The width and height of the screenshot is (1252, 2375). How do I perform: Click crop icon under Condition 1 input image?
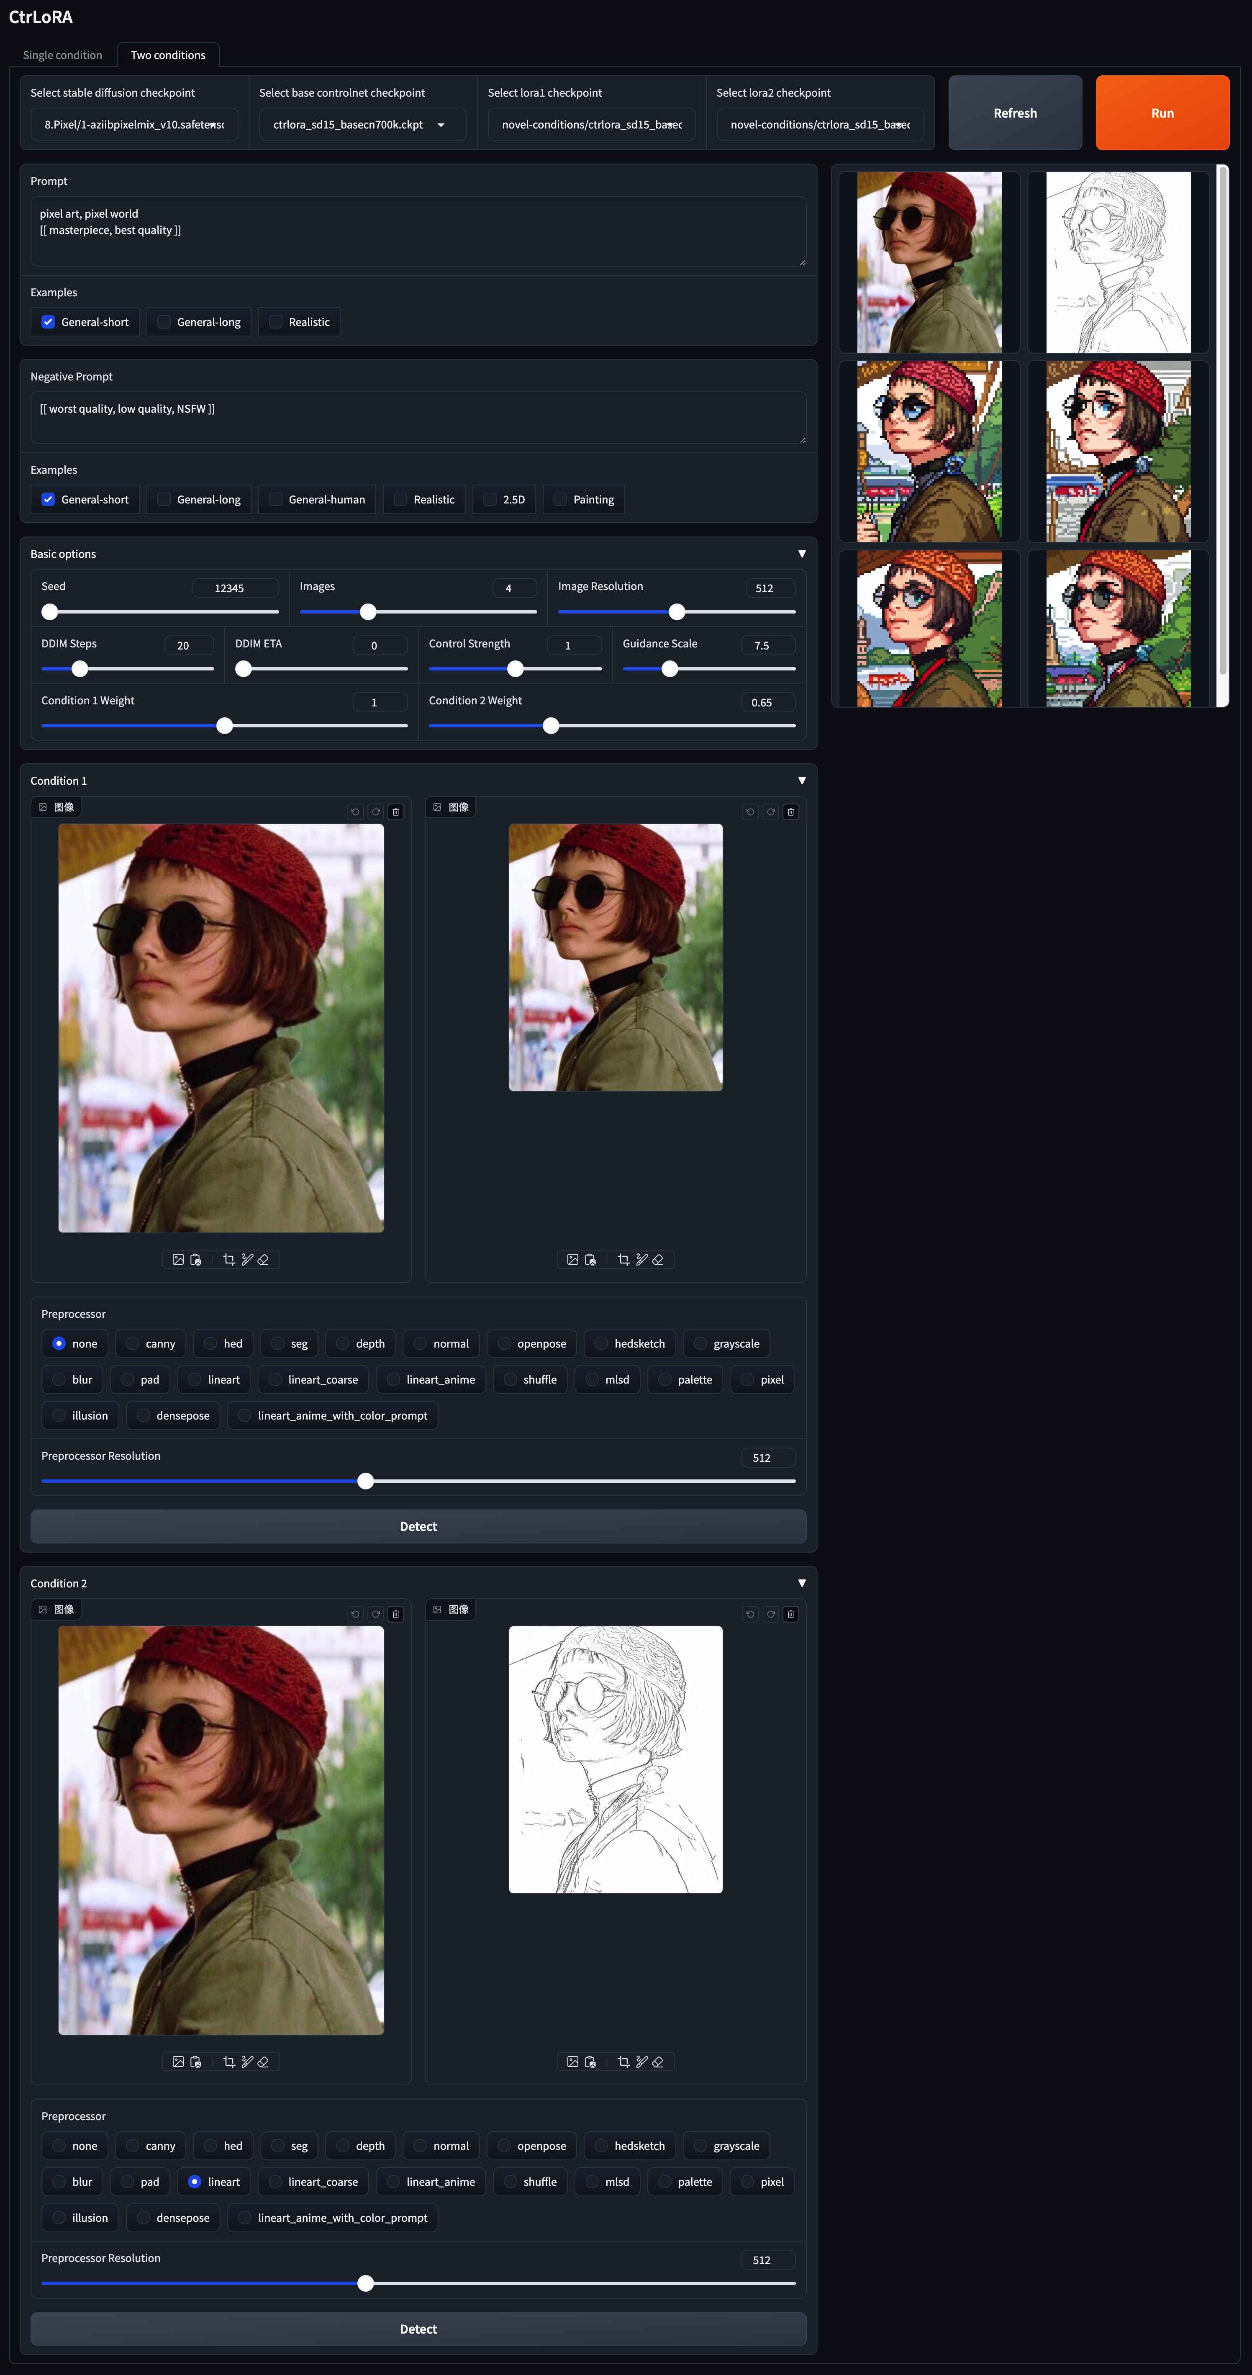pyautogui.click(x=228, y=1259)
